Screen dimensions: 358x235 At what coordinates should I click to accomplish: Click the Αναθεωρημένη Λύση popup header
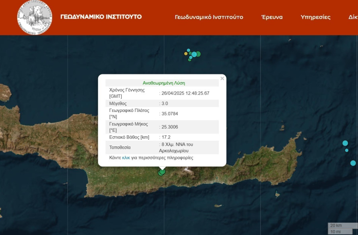coord(163,83)
